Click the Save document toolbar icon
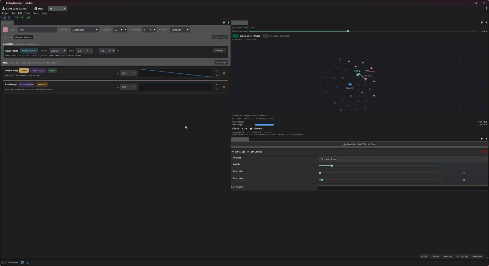This screenshot has height=266, width=489. click(4, 17)
